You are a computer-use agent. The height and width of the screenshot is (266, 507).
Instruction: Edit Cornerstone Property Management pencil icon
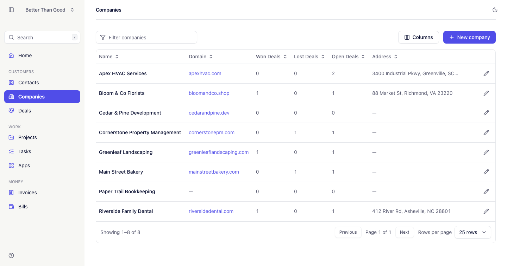click(486, 132)
